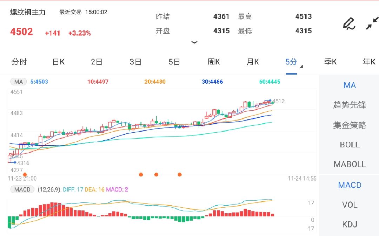Image resolution: width=379 pixels, height=236 pixels.
Task: Click the MACD indicator pill label
Action: [x=22, y=189]
